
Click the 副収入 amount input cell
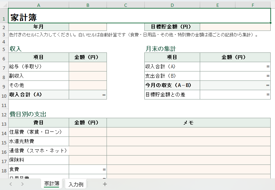[88, 76]
